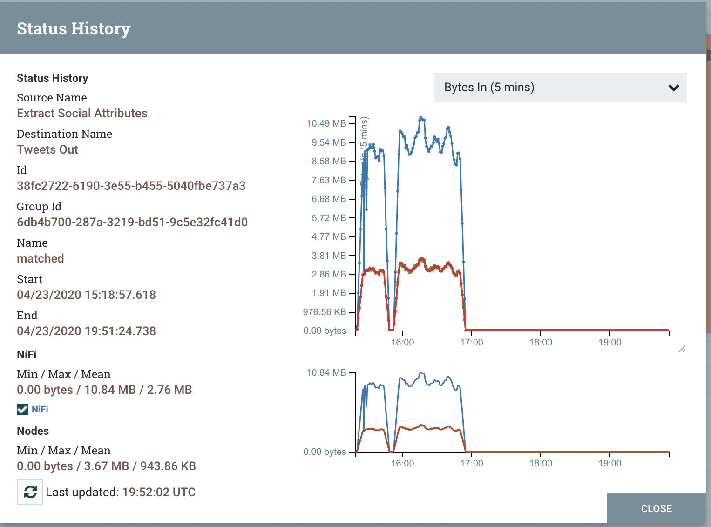This screenshot has height=527, width=711.
Task: Click the Last updated timestamp
Action: [159, 492]
